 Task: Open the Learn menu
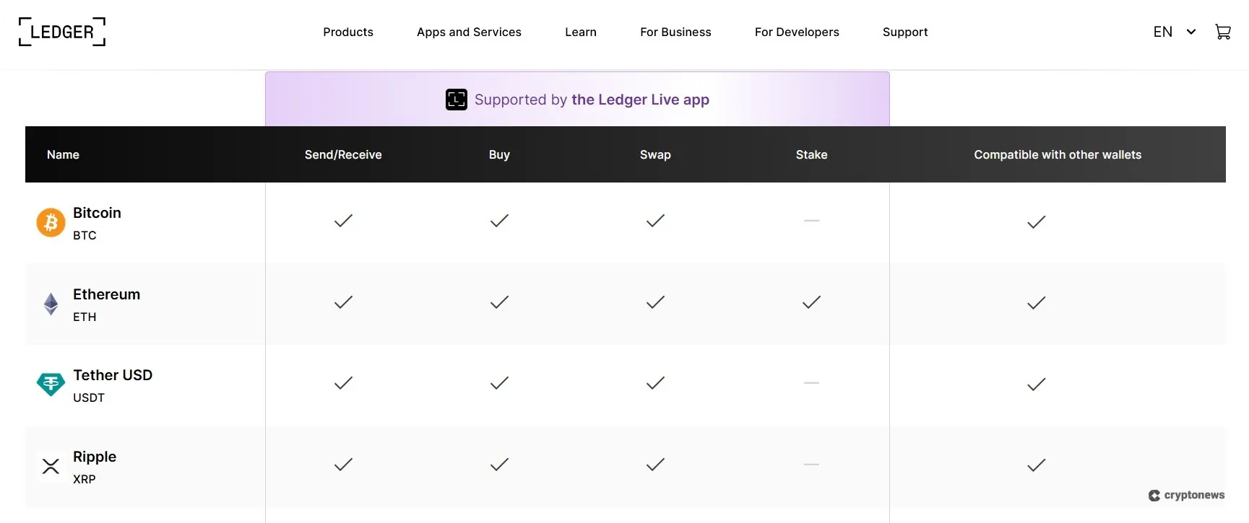click(x=581, y=32)
